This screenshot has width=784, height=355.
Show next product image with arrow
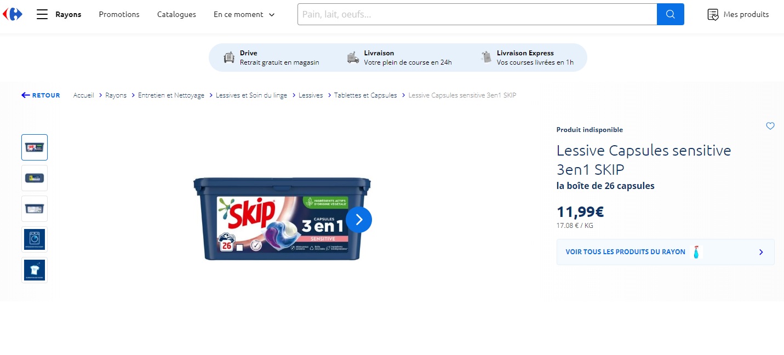[359, 220]
